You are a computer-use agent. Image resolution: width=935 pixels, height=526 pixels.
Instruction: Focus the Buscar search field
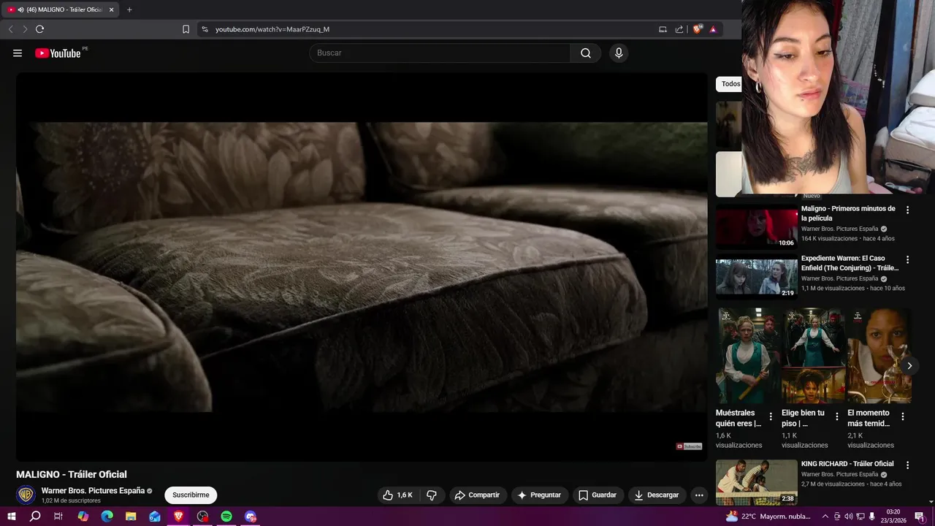pyautogui.click(x=440, y=53)
